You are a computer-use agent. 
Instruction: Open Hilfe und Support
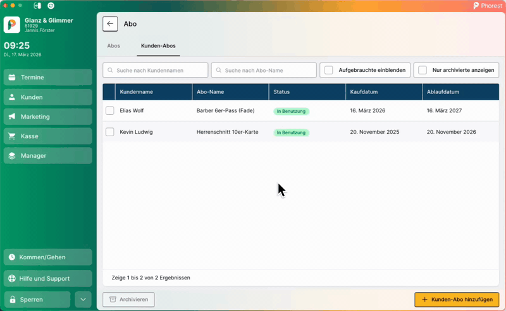[47, 278]
